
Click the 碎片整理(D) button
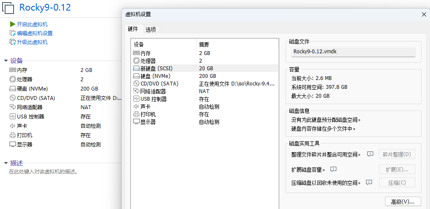[x=397, y=154]
